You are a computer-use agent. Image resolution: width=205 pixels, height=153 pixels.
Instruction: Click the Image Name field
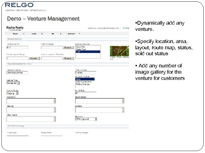point(52,135)
